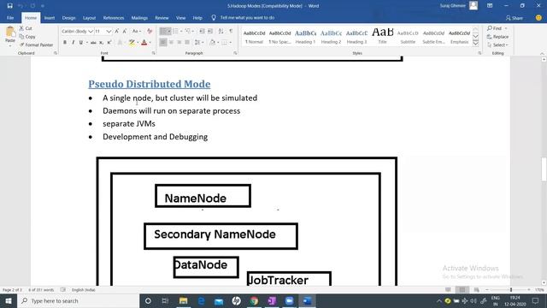Click the Cut command
The height and width of the screenshot is (308, 547).
(26, 28)
